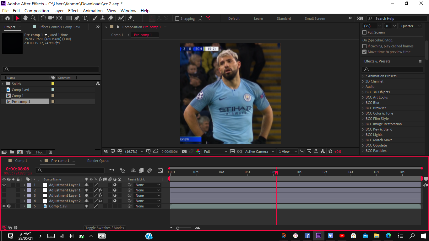The width and height of the screenshot is (429, 241).
Task: Click the Reset Exposure icon in viewer footer
Action: [x=330, y=152]
